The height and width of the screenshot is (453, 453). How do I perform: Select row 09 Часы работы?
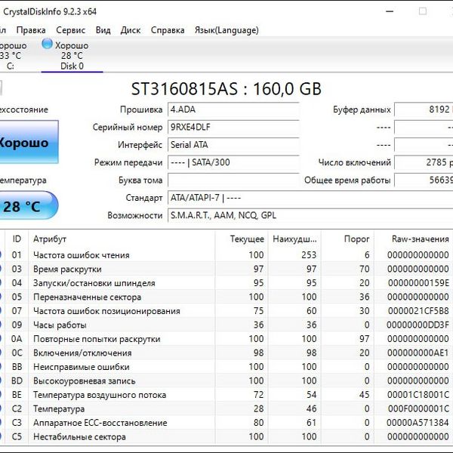coord(226,325)
